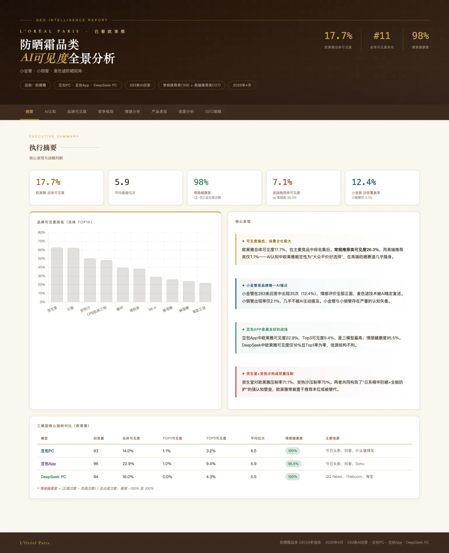449x553 pixels.
Task: Click the 95.5% sentiment badge
Action: click(x=293, y=464)
